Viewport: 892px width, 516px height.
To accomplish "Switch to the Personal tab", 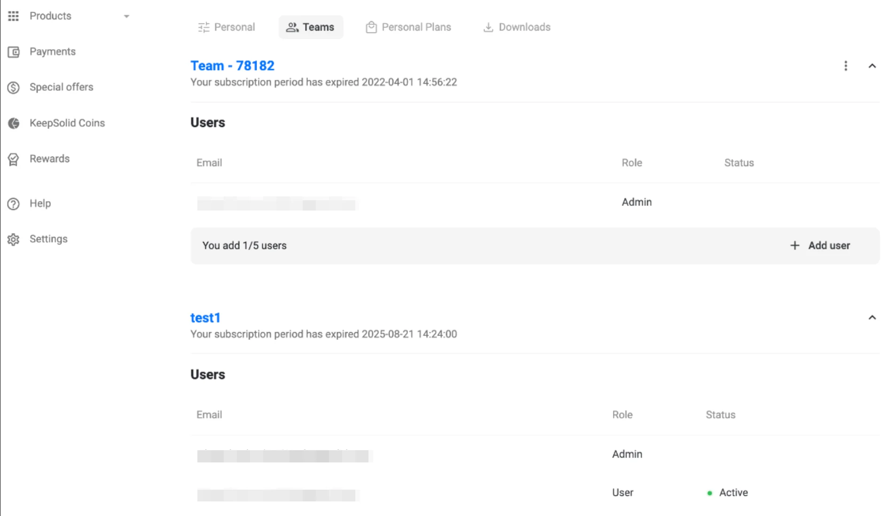I will 227,27.
